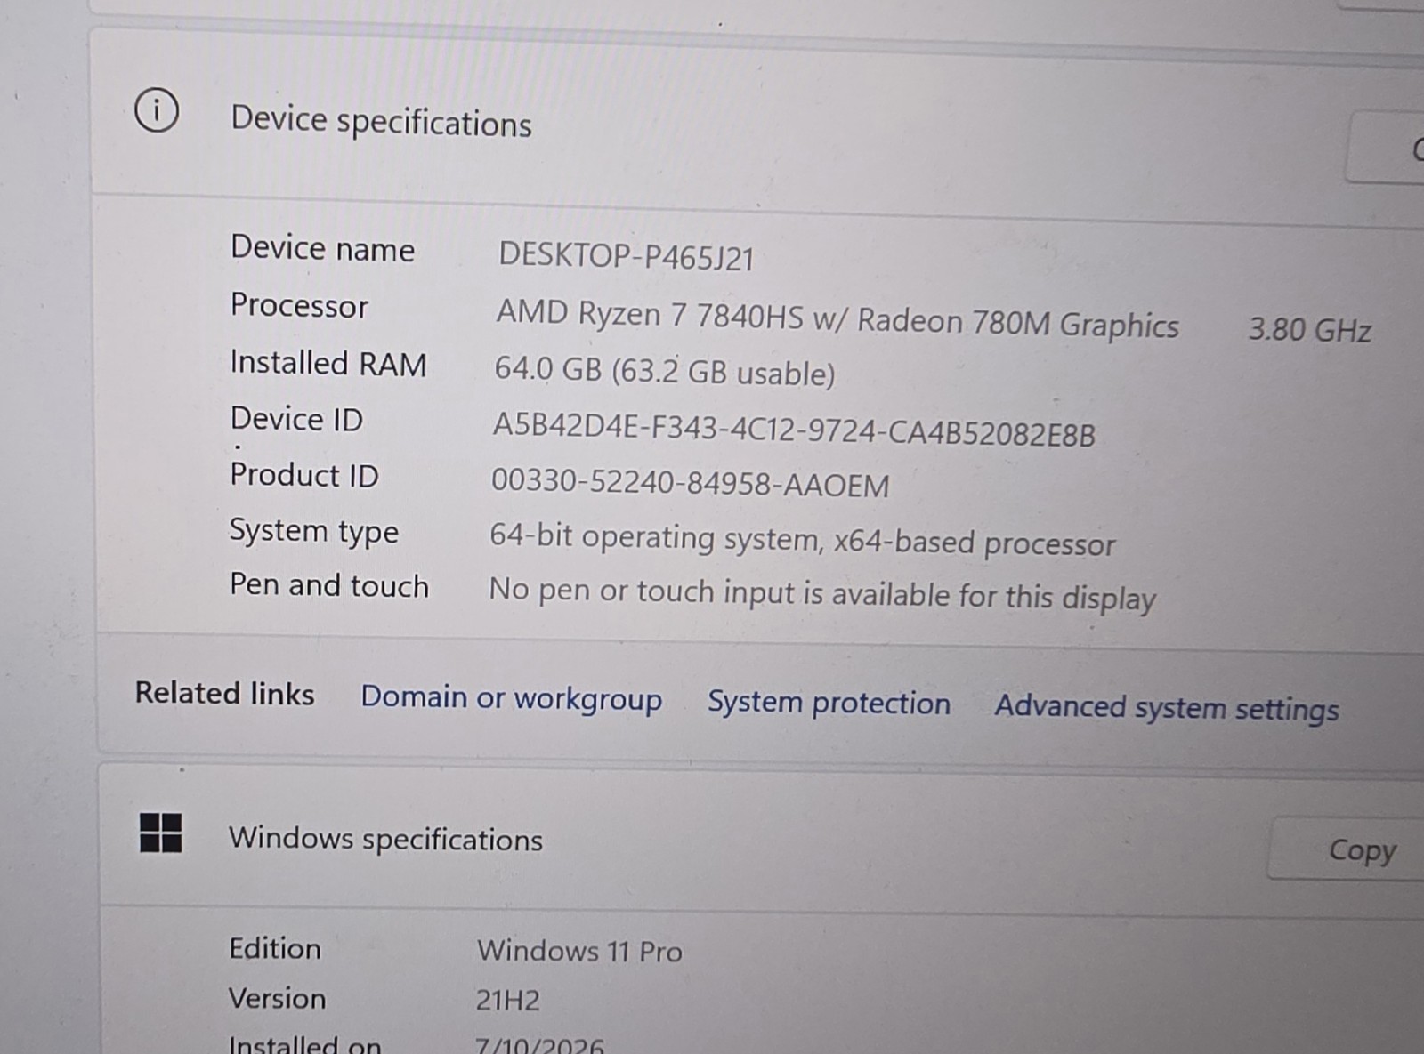Click the Device ID label
1424x1054 pixels.
coord(296,419)
